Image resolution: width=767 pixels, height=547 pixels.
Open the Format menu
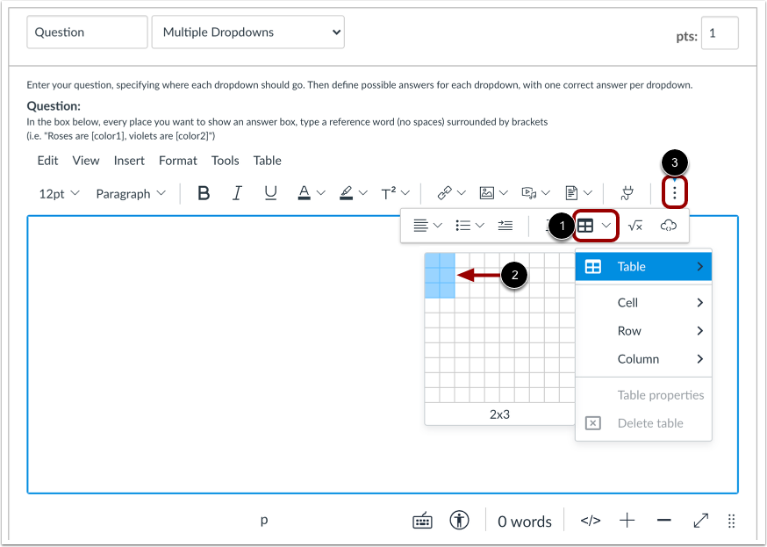point(178,161)
